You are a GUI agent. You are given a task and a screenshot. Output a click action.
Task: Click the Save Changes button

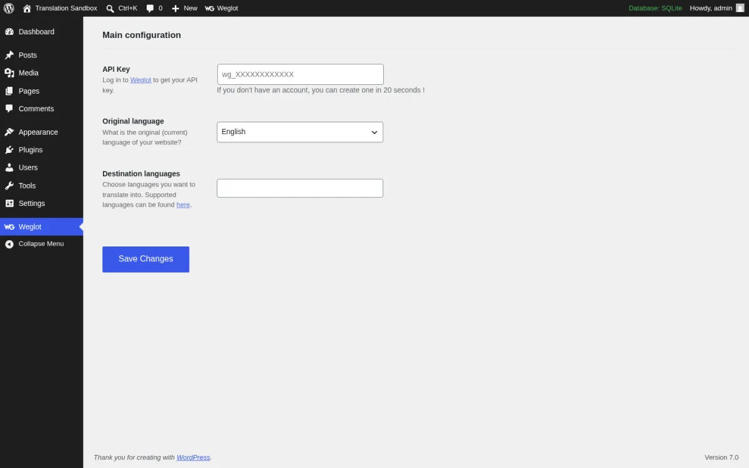coord(145,259)
